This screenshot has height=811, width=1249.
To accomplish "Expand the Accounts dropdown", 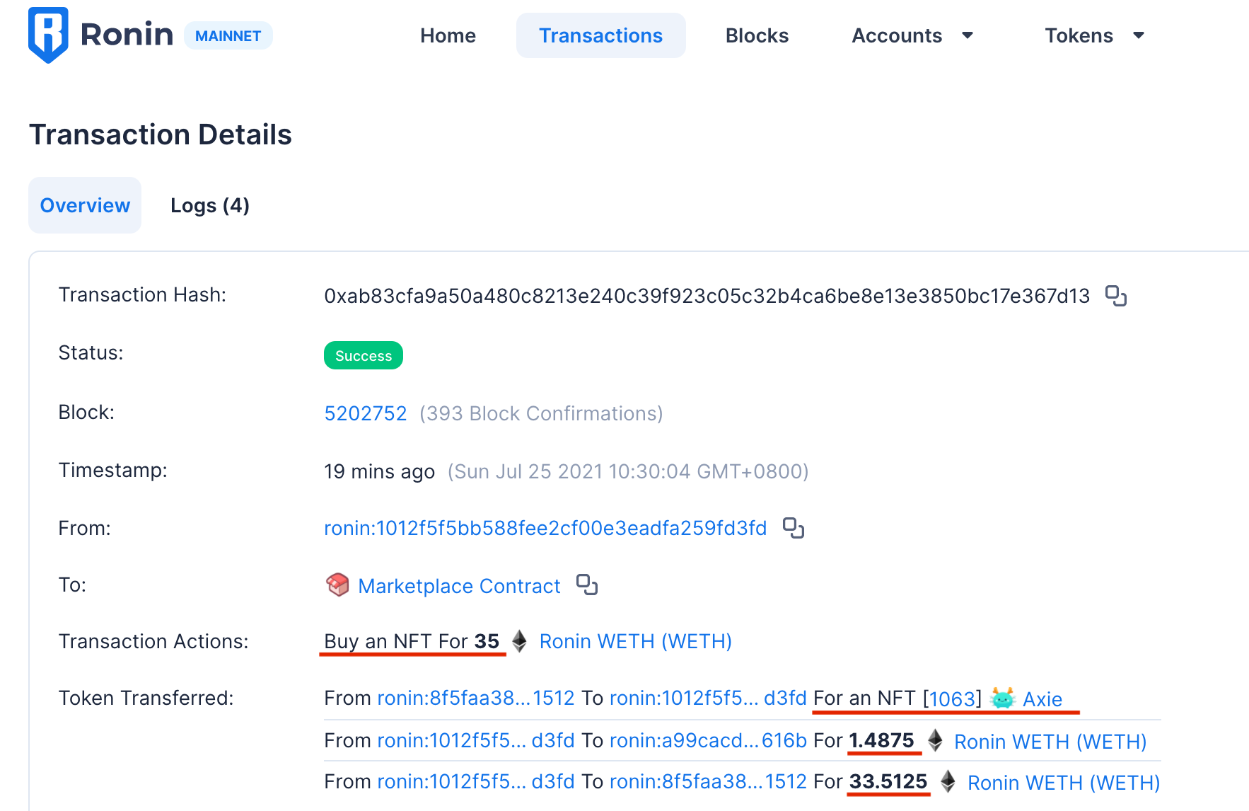I will pyautogui.click(x=913, y=35).
